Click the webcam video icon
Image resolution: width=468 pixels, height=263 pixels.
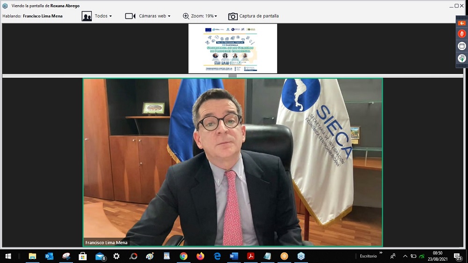point(130,16)
